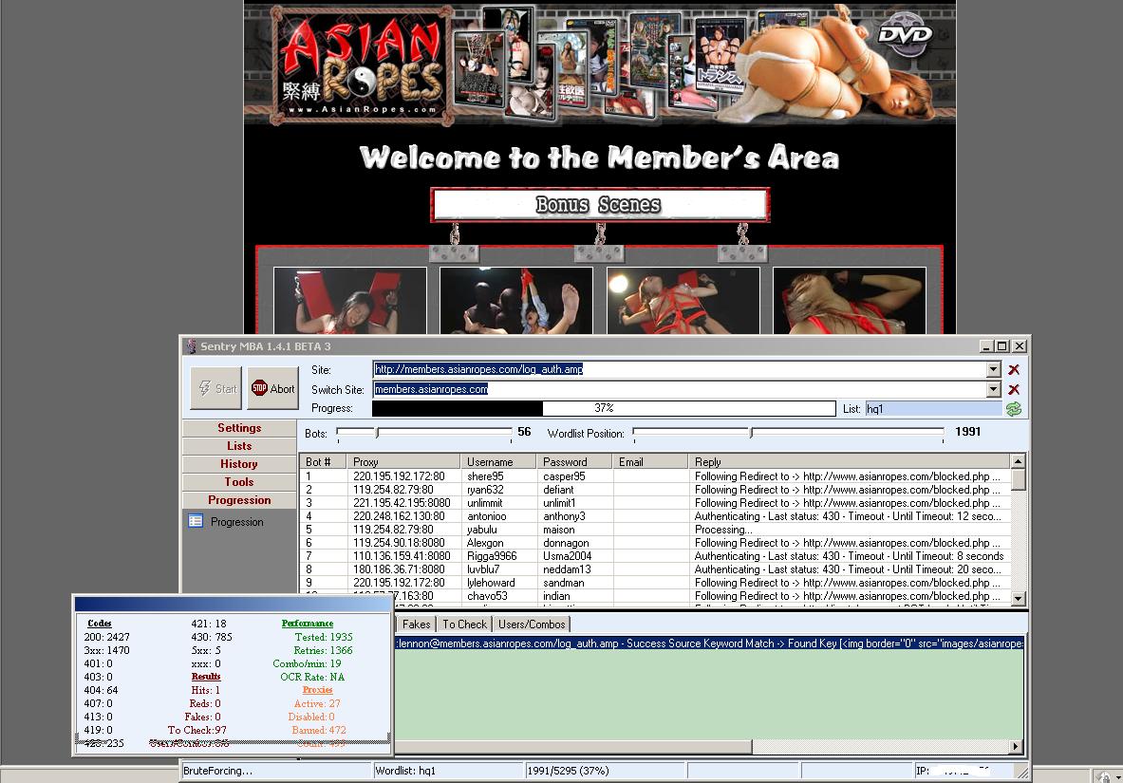
Task: Adjust the Bots slider handle
Action: tap(378, 433)
